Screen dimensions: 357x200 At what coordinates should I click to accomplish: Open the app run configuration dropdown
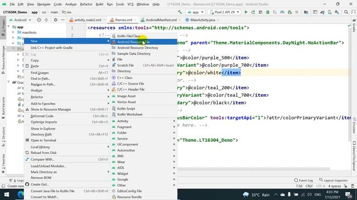pos(195,12)
